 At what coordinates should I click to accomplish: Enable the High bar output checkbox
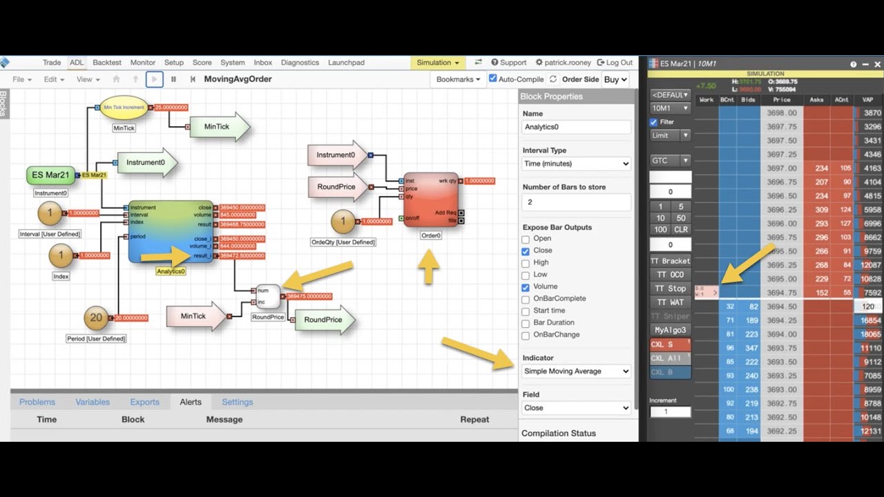(526, 263)
